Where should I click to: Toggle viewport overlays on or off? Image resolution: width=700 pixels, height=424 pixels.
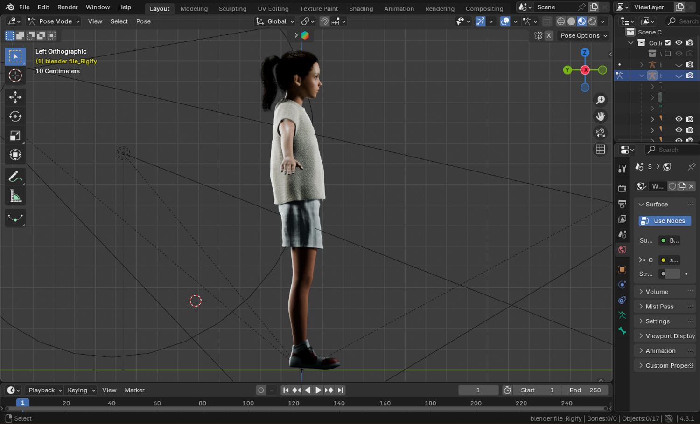505,21
